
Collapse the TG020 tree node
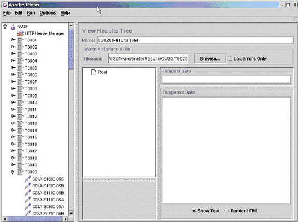click(x=12, y=172)
